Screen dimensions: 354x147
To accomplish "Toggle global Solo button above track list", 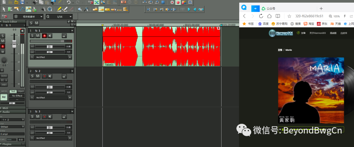I will point(31,23).
